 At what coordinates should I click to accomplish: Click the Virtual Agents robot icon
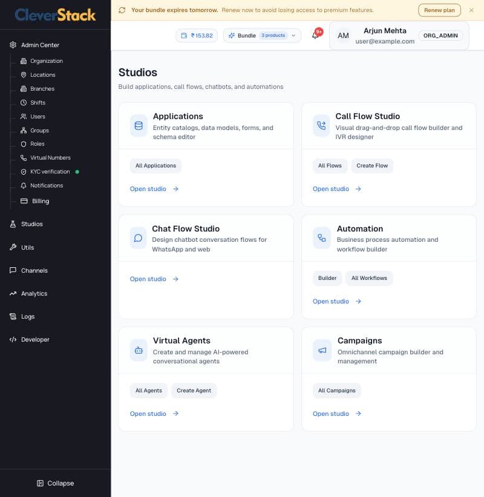(x=139, y=350)
